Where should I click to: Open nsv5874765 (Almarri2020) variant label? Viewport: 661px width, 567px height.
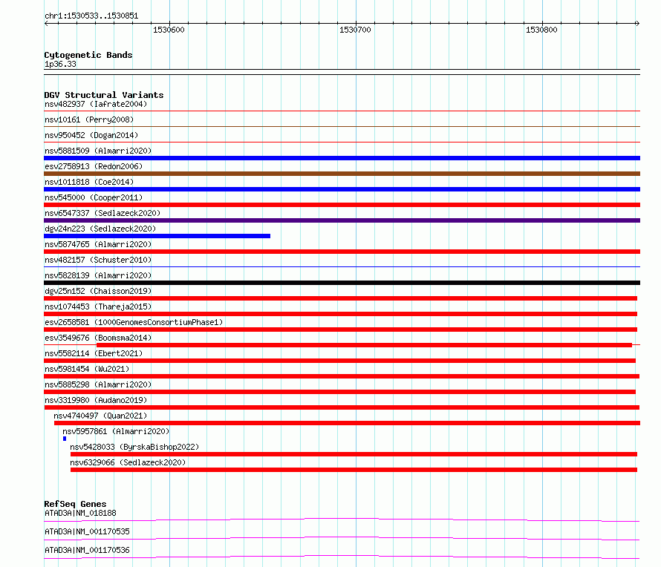click(98, 244)
